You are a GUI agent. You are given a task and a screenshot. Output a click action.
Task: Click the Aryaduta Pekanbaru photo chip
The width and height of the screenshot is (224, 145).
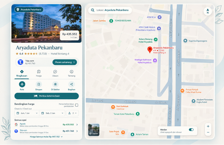(29, 10)
